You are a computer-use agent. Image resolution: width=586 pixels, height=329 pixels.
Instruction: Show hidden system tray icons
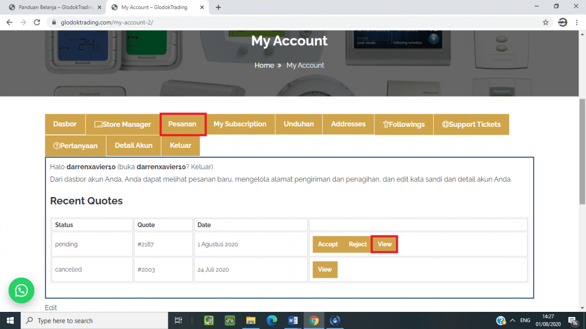click(x=513, y=320)
